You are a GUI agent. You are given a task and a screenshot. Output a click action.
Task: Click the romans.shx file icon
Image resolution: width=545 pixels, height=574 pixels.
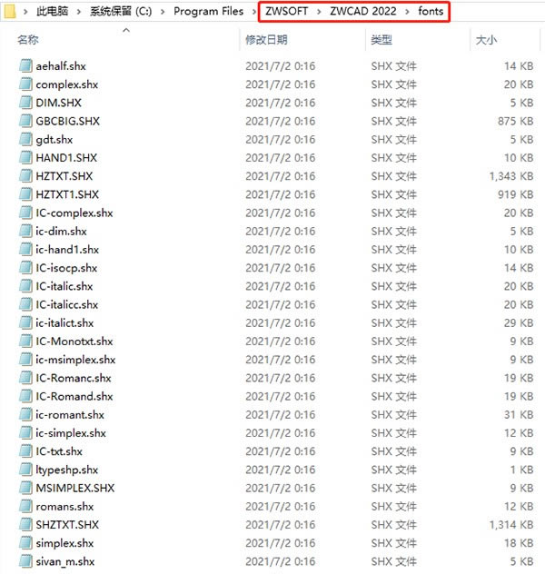25,507
